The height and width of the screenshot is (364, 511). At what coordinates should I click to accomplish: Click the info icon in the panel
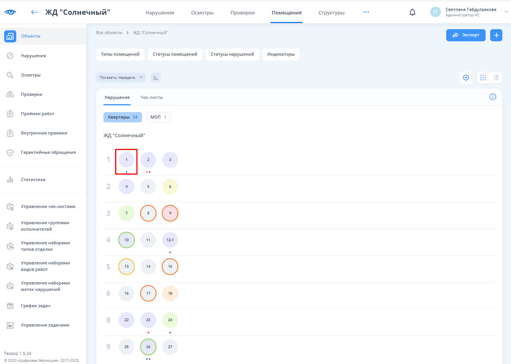coord(492,97)
